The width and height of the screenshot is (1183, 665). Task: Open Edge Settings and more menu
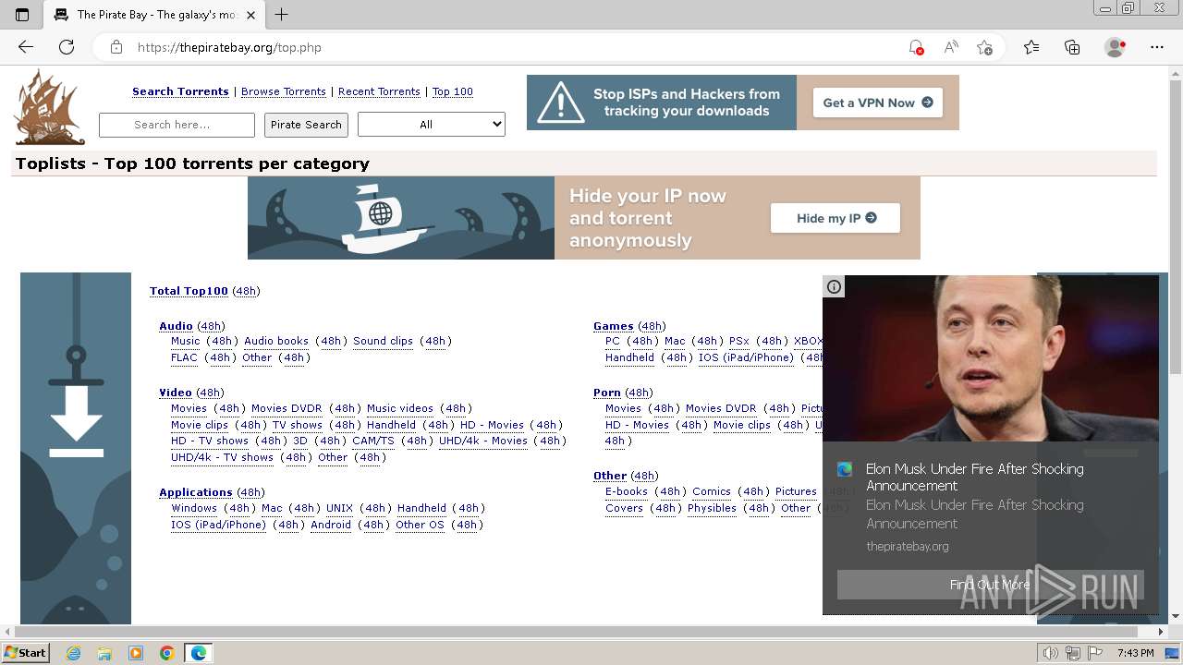pyautogui.click(x=1157, y=47)
